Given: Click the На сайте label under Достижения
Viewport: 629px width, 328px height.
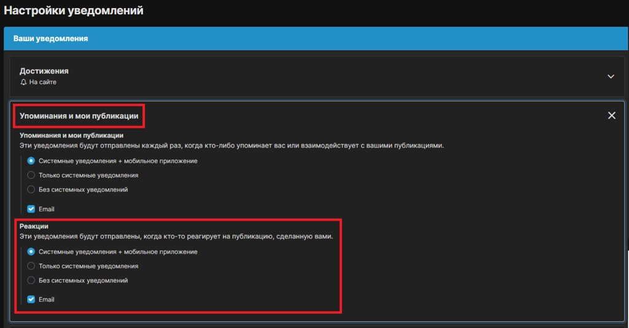Looking at the screenshot, I should (43, 82).
